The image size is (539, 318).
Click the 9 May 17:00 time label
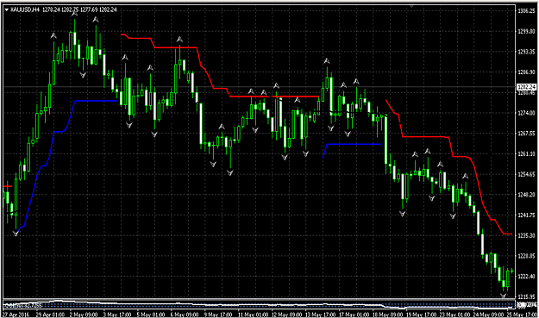[217, 315]
